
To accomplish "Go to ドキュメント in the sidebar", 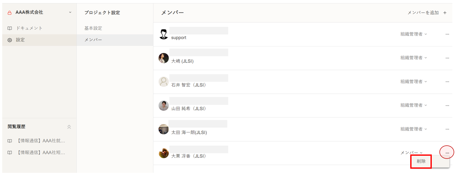I will tap(29, 28).
